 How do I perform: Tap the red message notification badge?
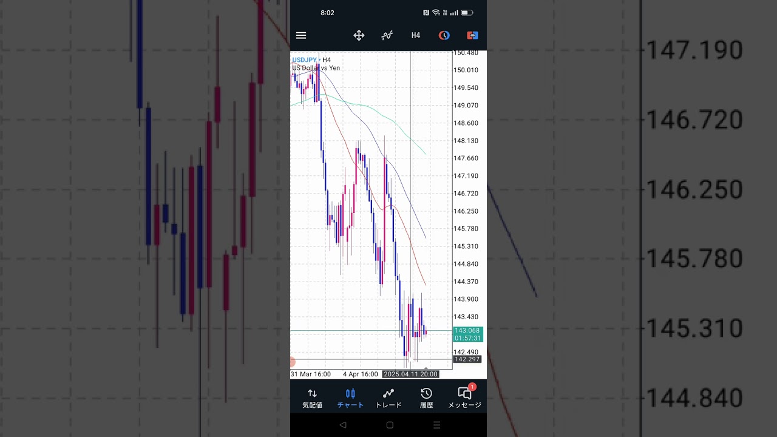click(472, 387)
